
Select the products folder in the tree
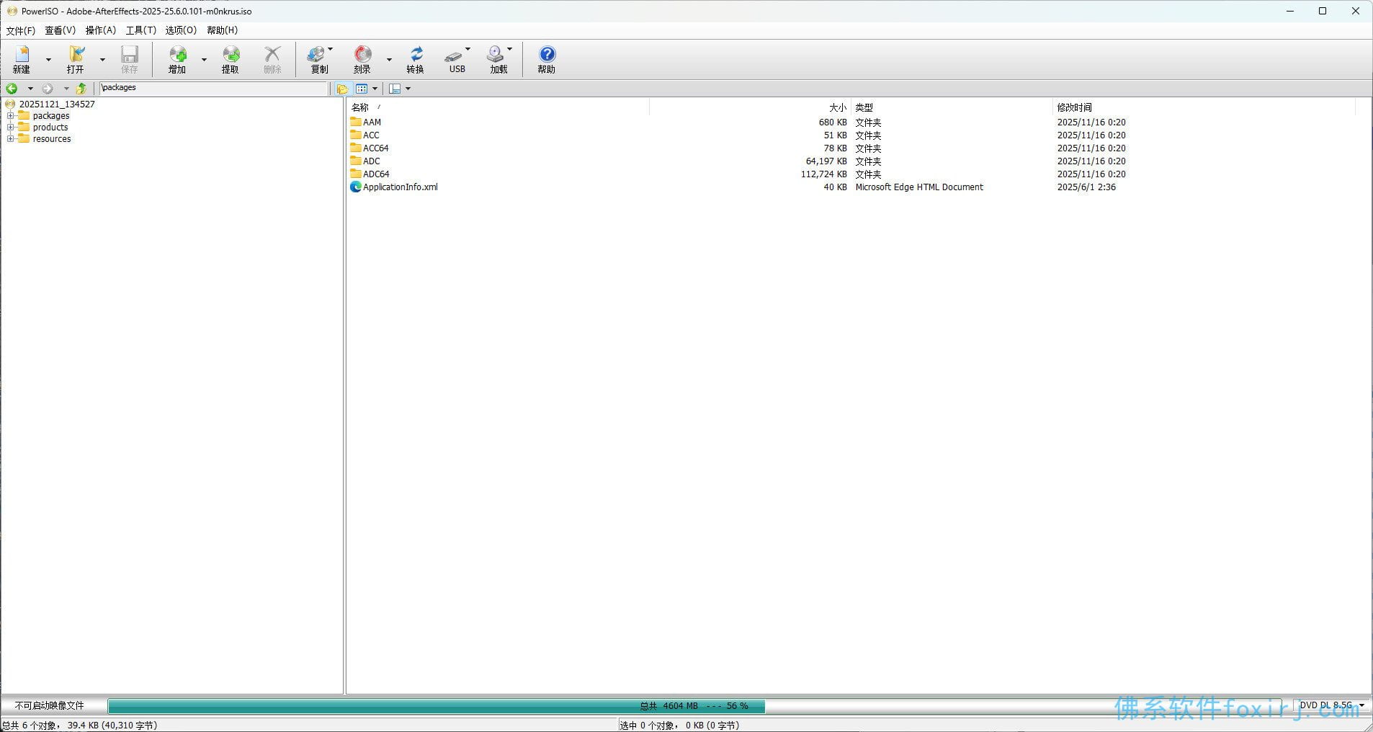pyautogui.click(x=50, y=128)
